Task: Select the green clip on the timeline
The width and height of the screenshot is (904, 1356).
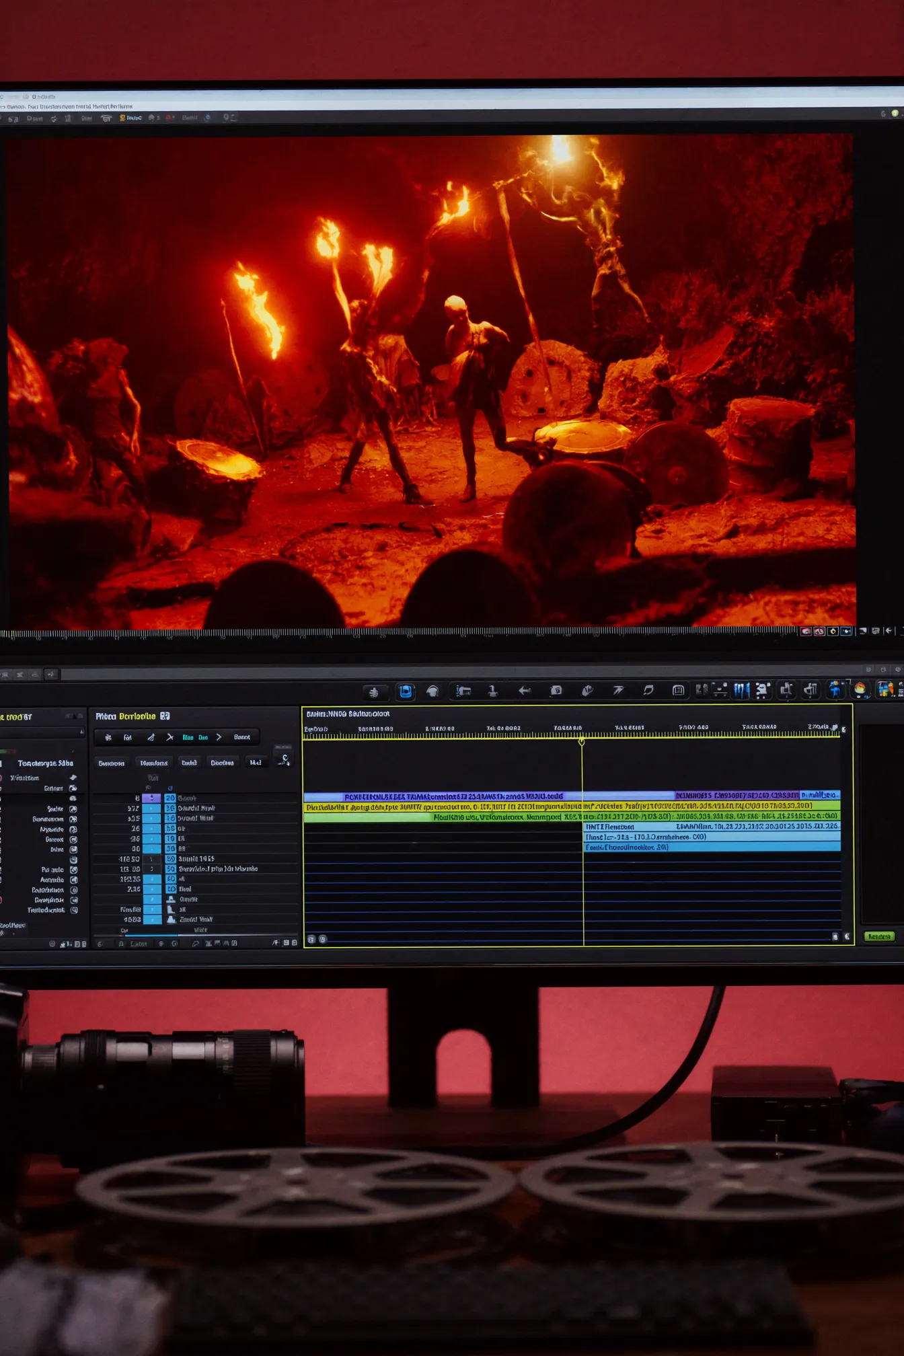Action: pos(572,817)
